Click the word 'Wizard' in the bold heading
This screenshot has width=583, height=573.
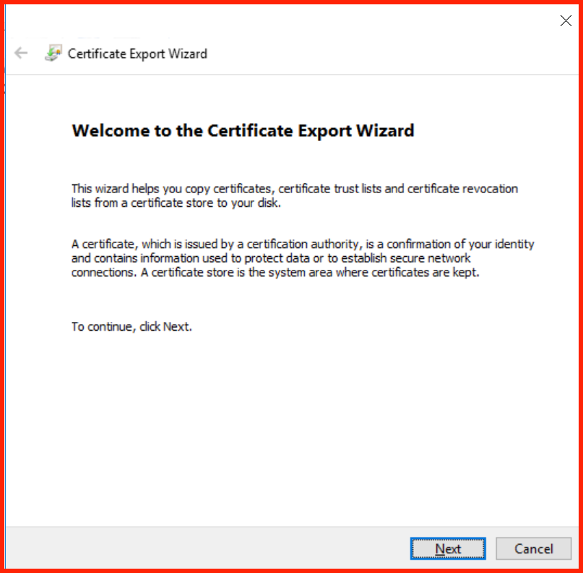tap(385, 131)
